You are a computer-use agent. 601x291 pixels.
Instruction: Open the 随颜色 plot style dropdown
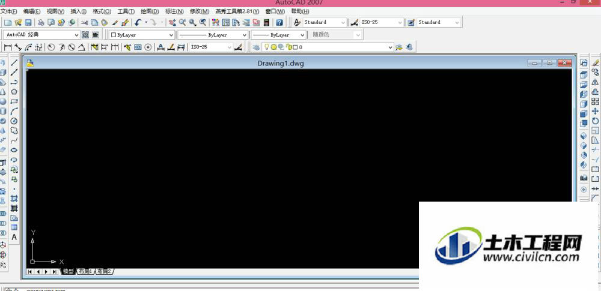(x=336, y=35)
